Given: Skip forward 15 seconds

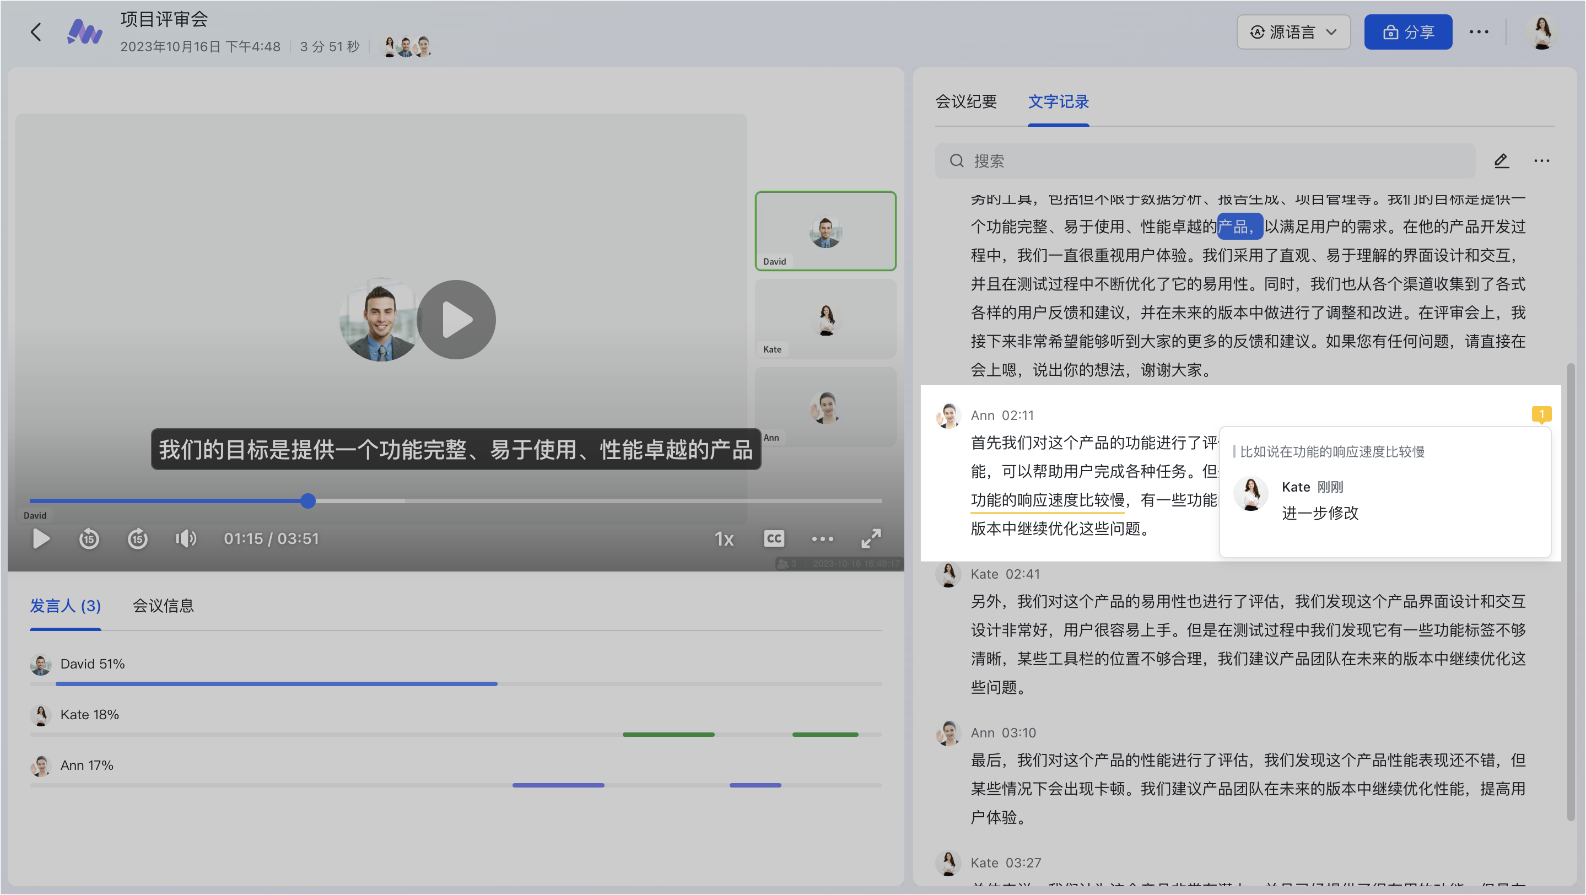Looking at the screenshot, I should tap(137, 538).
